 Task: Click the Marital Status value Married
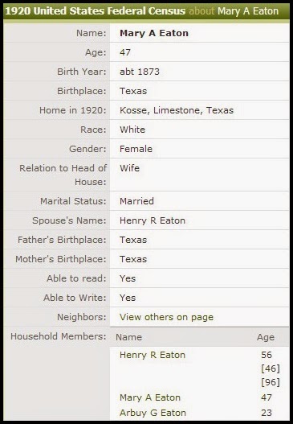click(x=136, y=201)
